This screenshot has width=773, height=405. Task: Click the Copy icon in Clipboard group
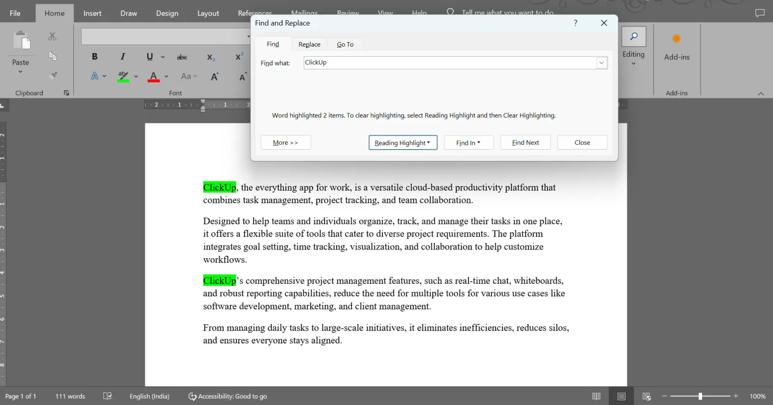pyautogui.click(x=53, y=56)
